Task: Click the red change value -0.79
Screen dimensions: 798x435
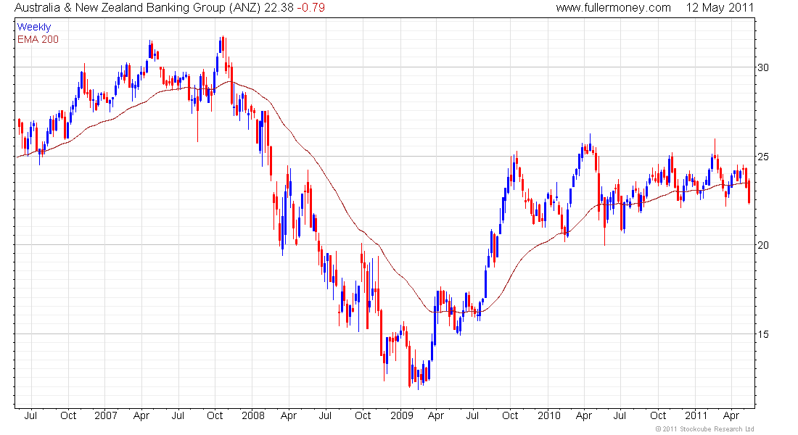Action: (311, 8)
